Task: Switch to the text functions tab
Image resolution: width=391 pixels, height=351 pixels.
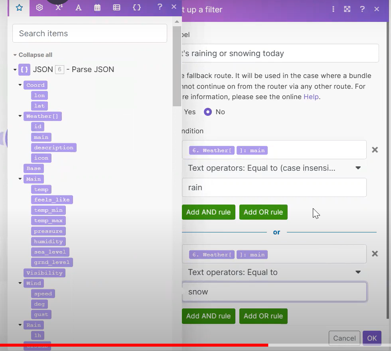Action: (78, 8)
